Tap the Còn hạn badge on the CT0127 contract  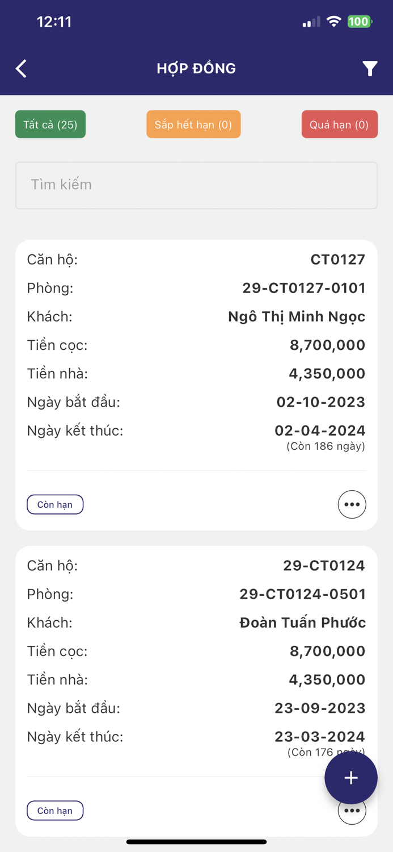tap(54, 504)
